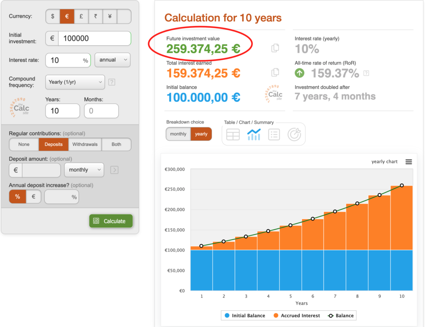Open rate of return help icon
The image size is (425, 327).
click(366, 73)
